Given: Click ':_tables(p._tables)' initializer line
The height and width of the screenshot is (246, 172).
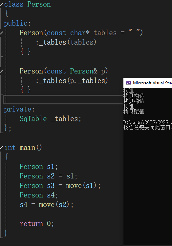Looking at the screenshot, I should coord(72,81).
